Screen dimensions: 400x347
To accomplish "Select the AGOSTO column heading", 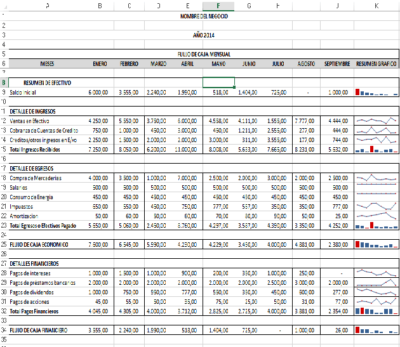I will coord(306,63).
